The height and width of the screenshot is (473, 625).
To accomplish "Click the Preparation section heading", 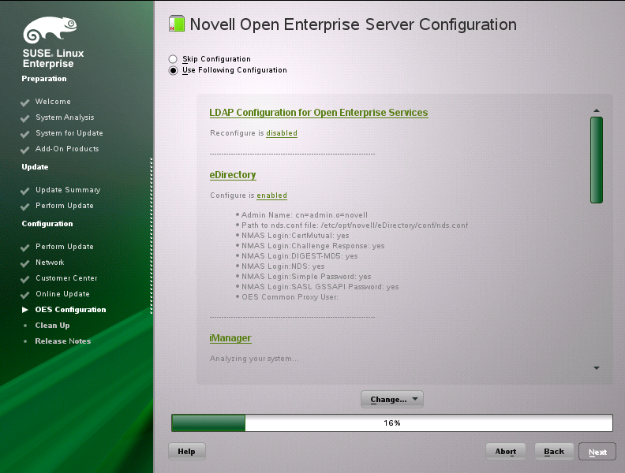I will click(x=44, y=79).
